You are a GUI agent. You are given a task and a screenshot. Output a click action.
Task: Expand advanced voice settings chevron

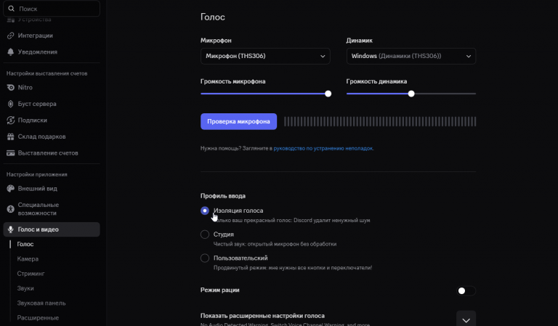[466, 319]
